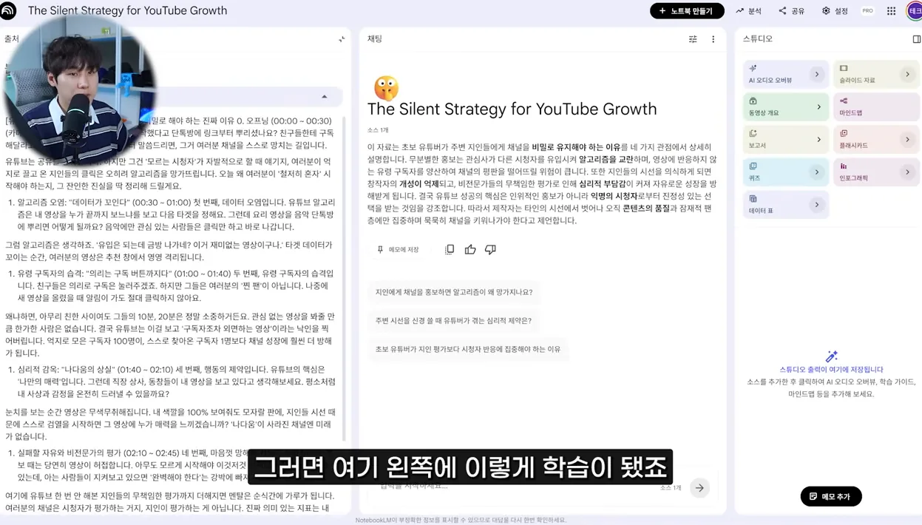Generate 데이터 표
This screenshot has width=922, height=525.
pyautogui.click(x=785, y=204)
